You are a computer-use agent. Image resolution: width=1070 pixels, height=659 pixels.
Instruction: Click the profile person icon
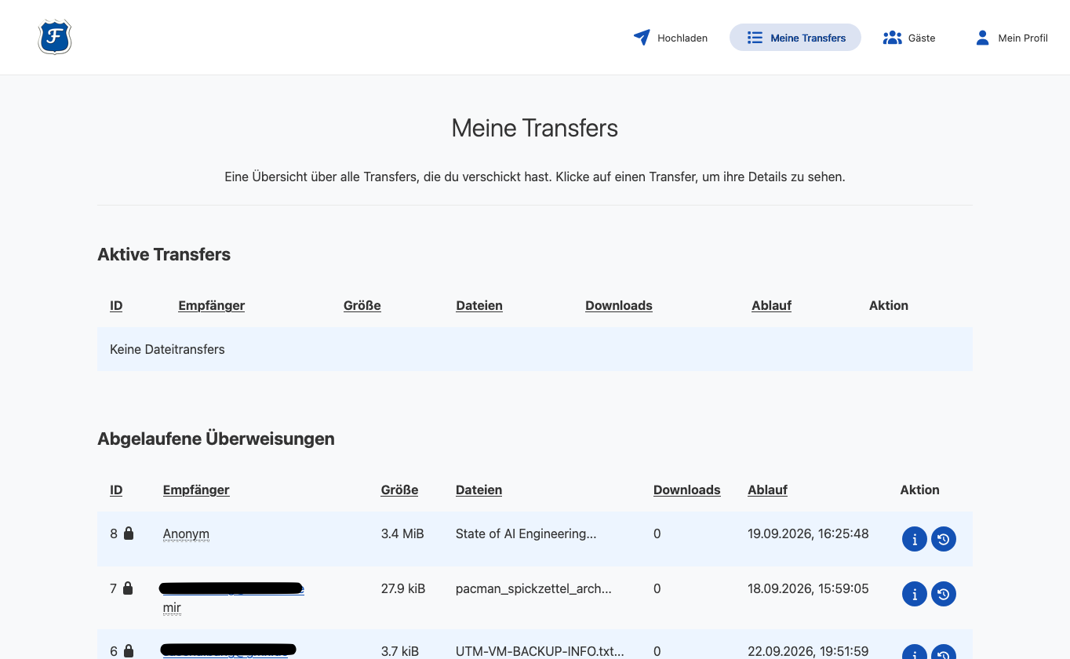click(982, 38)
